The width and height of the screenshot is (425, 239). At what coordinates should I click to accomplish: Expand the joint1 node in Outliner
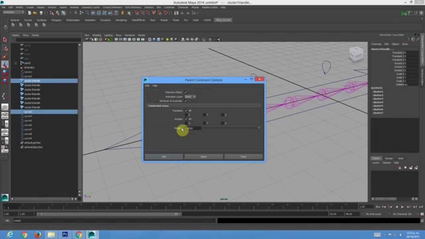[16, 63]
